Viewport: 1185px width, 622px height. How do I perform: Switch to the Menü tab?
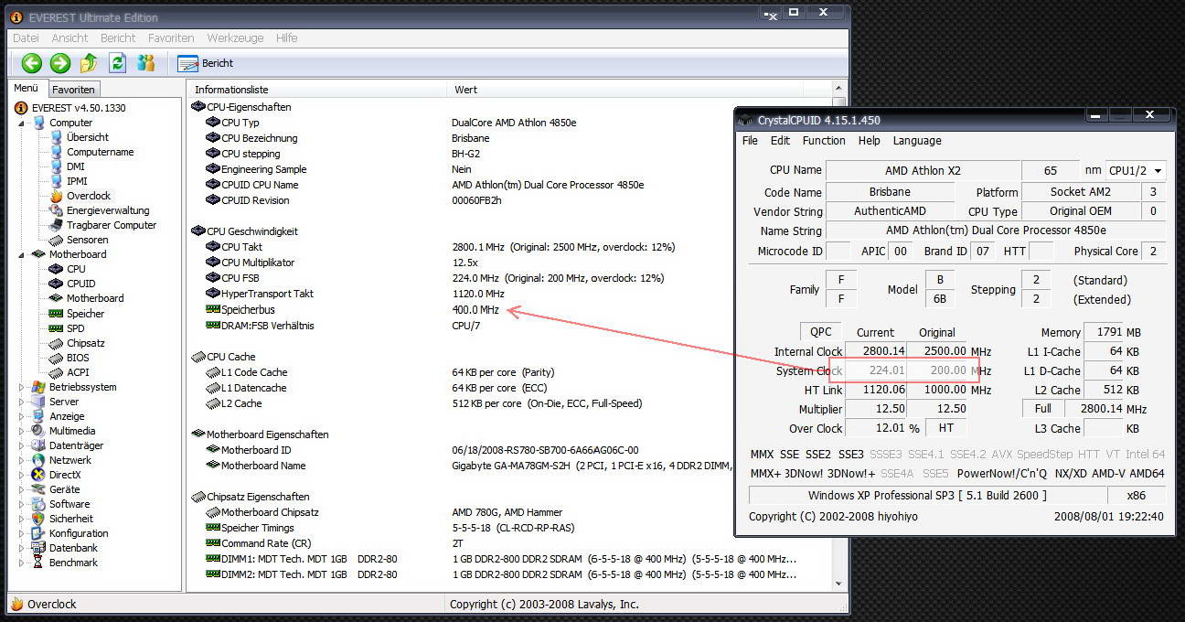click(27, 89)
